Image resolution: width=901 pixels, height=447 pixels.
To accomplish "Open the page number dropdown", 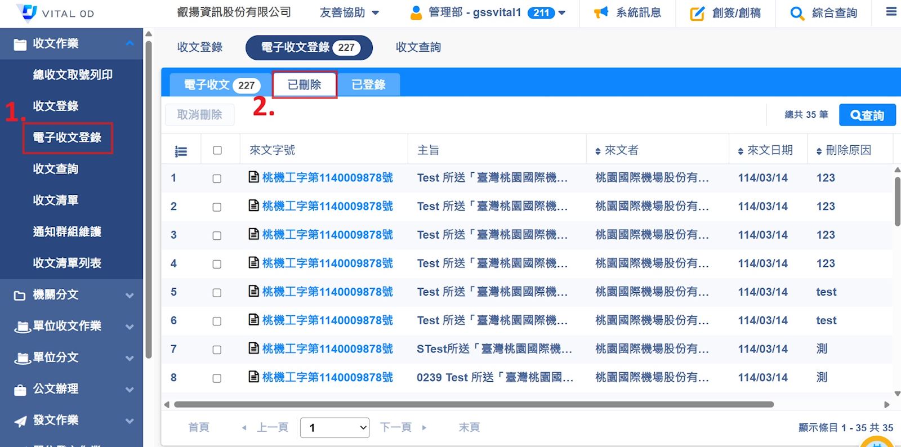I will pyautogui.click(x=334, y=428).
